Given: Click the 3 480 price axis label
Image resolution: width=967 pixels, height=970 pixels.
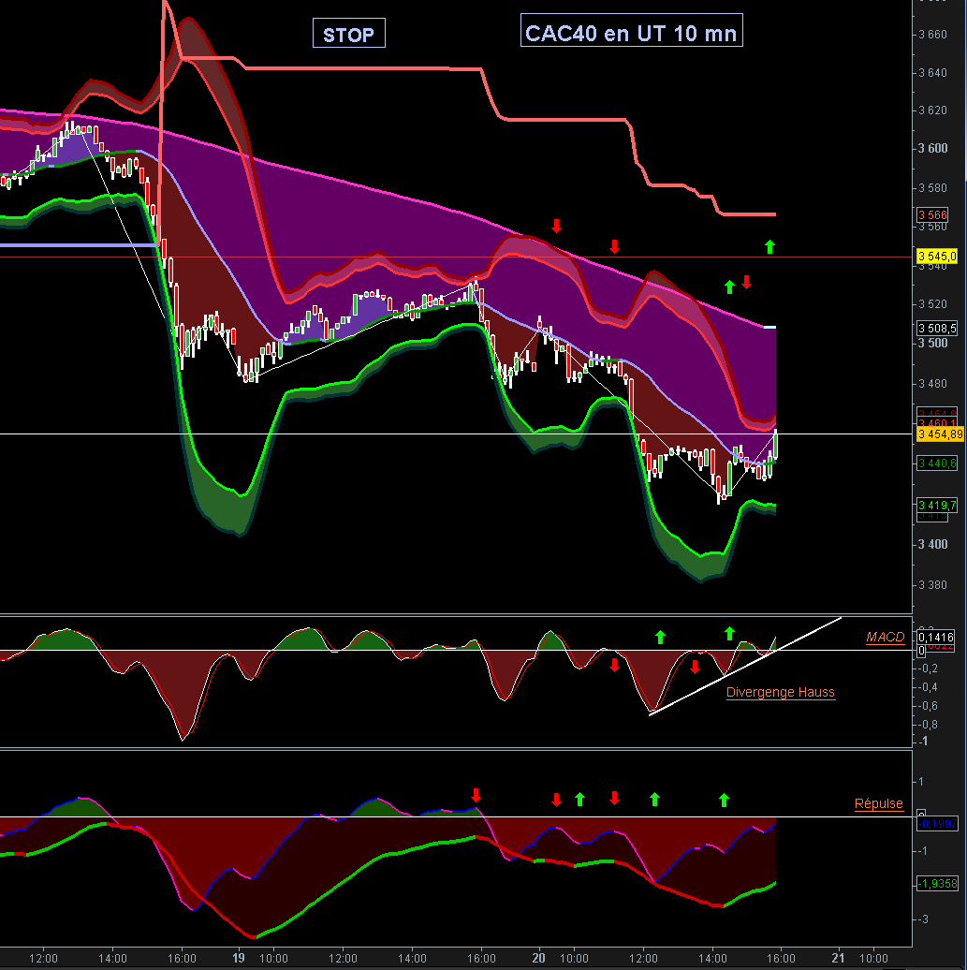Looking at the screenshot, I should tap(932, 384).
